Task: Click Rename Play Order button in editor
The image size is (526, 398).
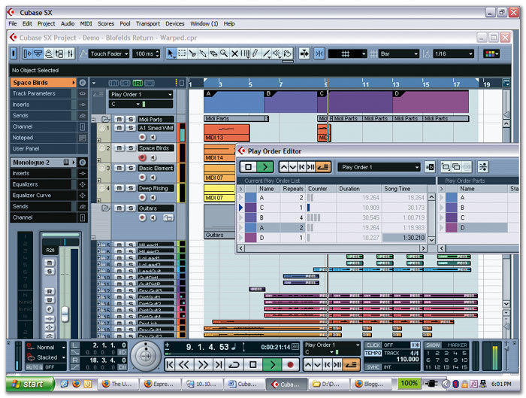Action: (430, 167)
